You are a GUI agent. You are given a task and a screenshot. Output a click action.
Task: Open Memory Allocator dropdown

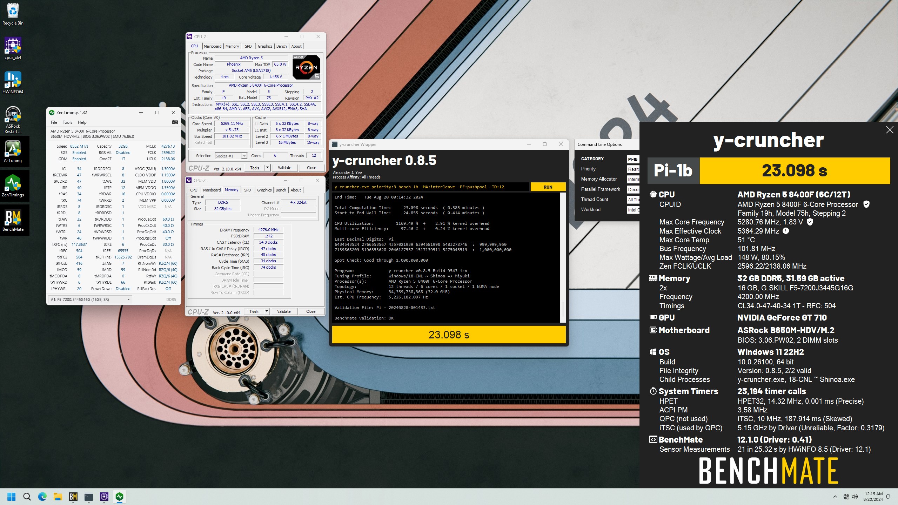(x=633, y=179)
